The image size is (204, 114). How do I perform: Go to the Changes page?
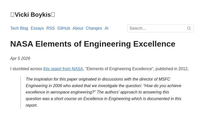[94, 28]
